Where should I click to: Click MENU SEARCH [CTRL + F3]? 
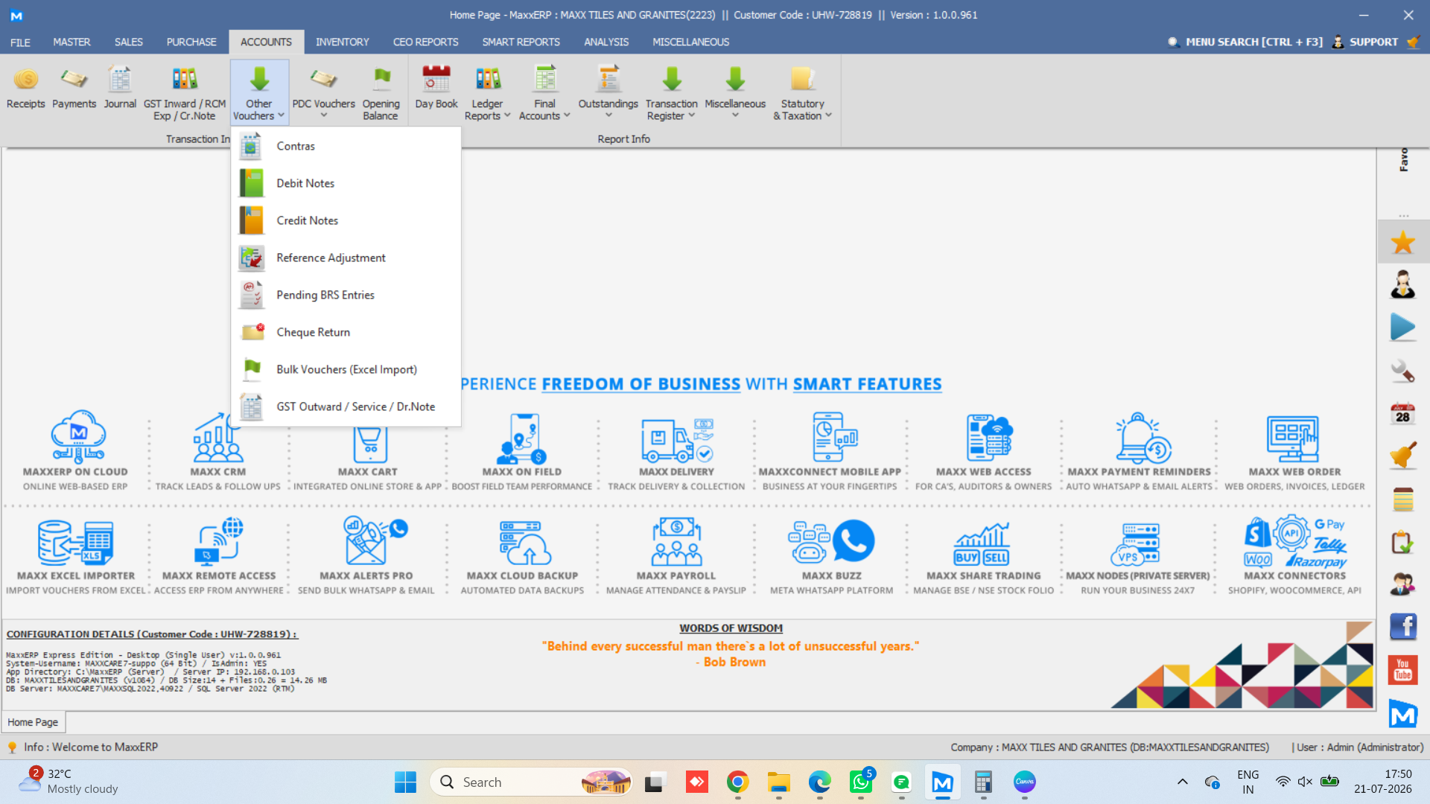pyautogui.click(x=1245, y=42)
